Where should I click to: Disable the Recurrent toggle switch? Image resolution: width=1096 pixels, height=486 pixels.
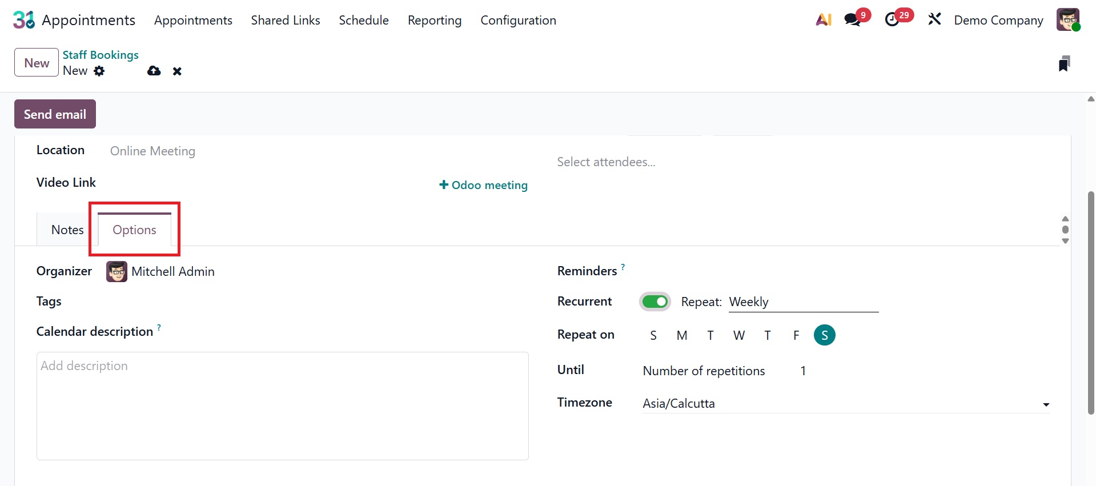pyautogui.click(x=655, y=302)
